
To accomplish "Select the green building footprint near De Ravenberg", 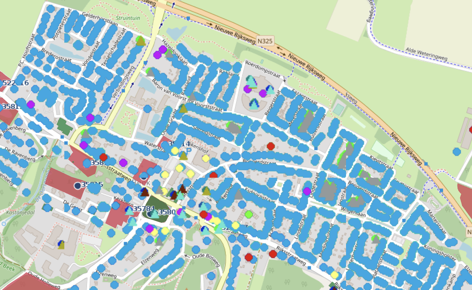I will point(64,126).
